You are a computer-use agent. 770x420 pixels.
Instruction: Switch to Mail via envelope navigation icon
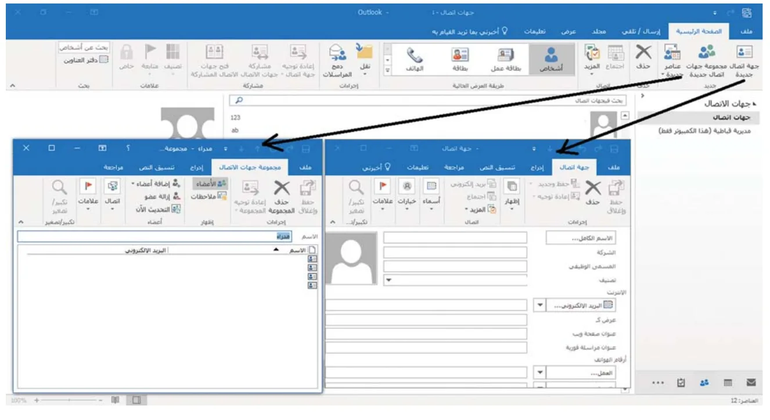click(750, 383)
